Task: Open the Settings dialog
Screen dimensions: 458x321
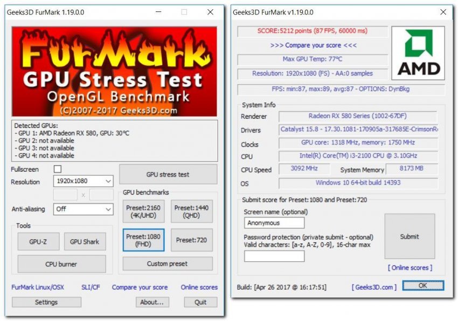Action: coord(46,302)
